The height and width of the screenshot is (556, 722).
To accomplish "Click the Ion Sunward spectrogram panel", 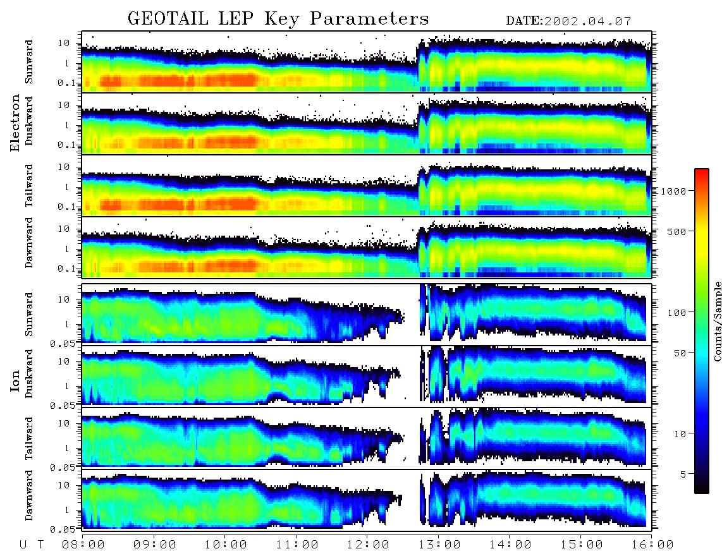I will click(x=367, y=314).
